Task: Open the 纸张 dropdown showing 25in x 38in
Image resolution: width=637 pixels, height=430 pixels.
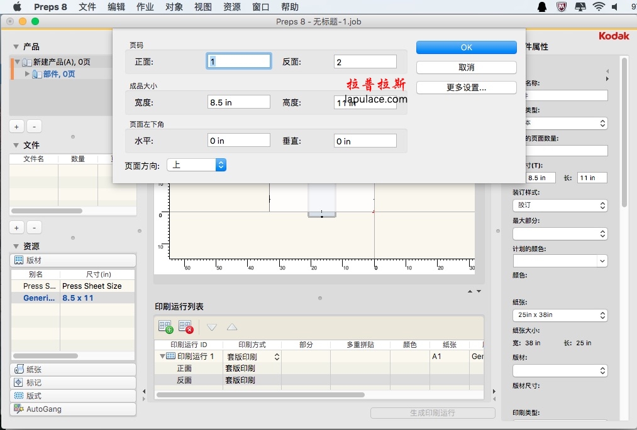Action: tap(560, 315)
